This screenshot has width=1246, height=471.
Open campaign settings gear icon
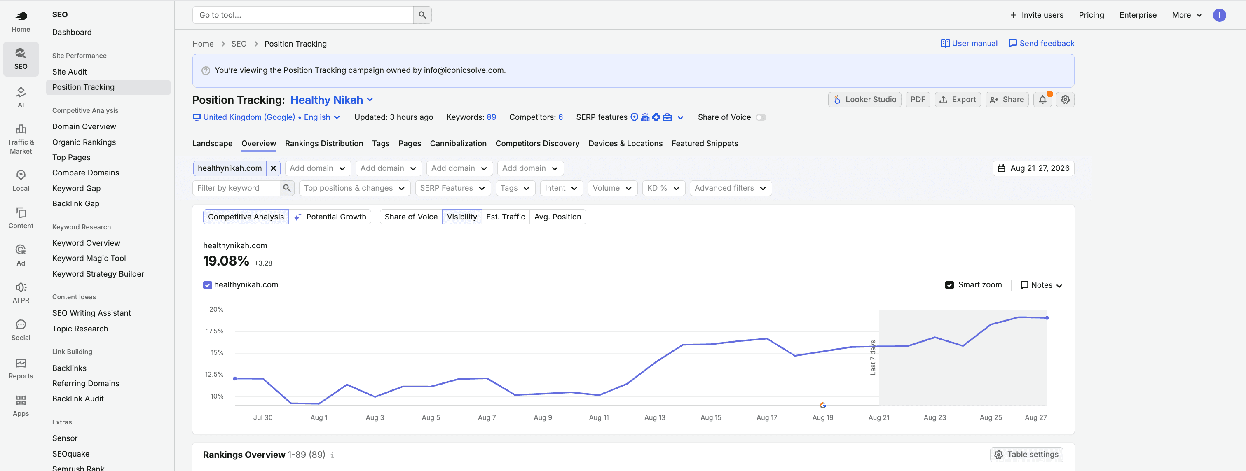pyautogui.click(x=1065, y=100)
